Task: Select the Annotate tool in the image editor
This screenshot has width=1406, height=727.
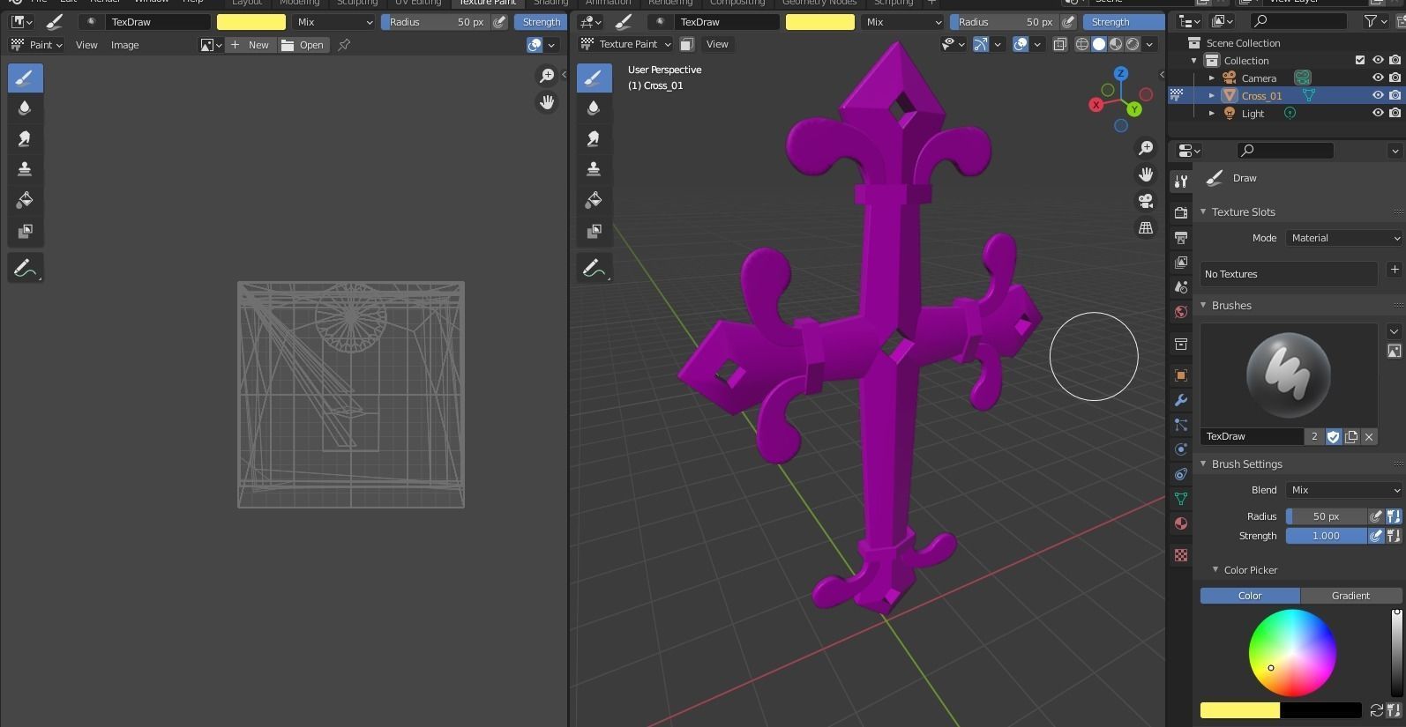Action: click(25, 268)
